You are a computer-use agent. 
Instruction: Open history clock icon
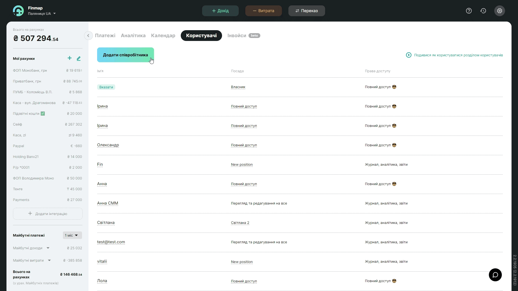[x=483, y=11]
